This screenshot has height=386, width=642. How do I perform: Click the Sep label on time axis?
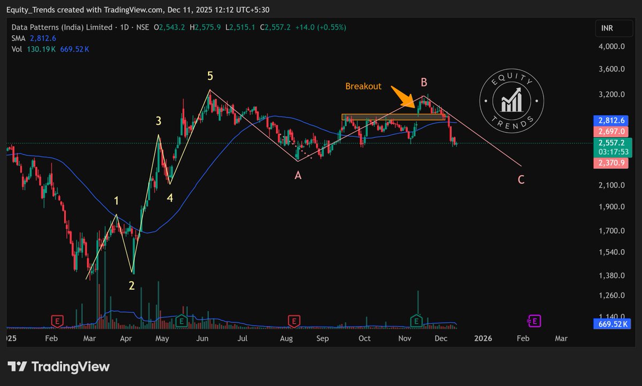[x=322, y=338]
